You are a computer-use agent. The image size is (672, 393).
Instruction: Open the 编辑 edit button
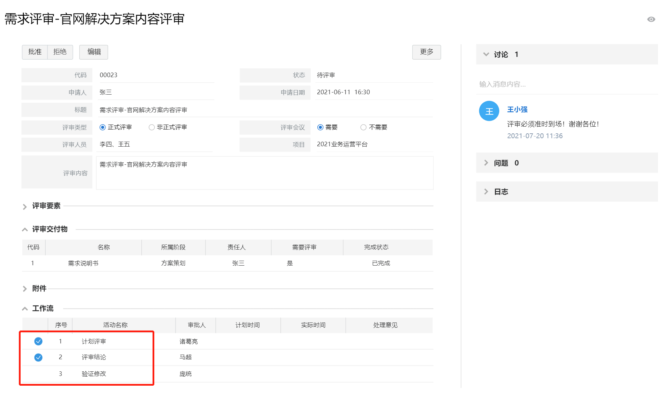(94, 52)
